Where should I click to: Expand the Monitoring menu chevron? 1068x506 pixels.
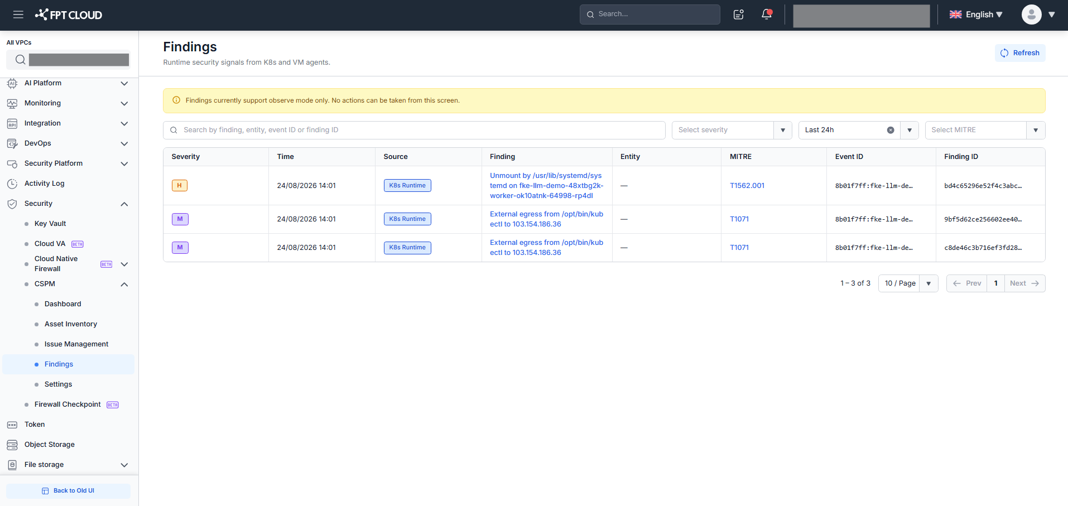pos(124,103)
